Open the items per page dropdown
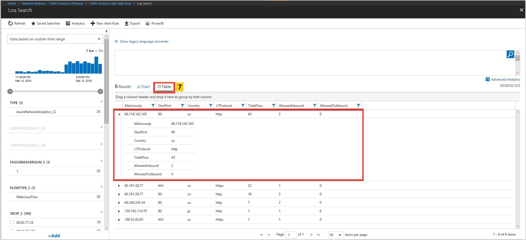 pos(335,235)
